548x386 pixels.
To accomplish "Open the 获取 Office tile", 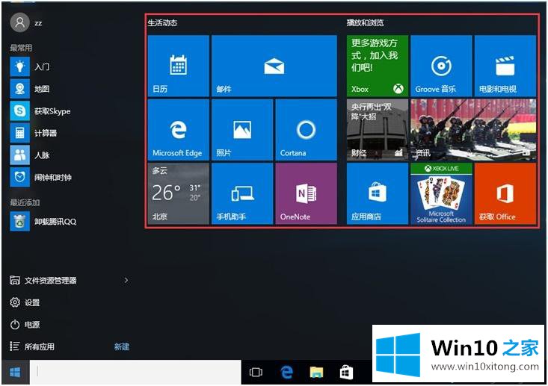I will (505, 193).
